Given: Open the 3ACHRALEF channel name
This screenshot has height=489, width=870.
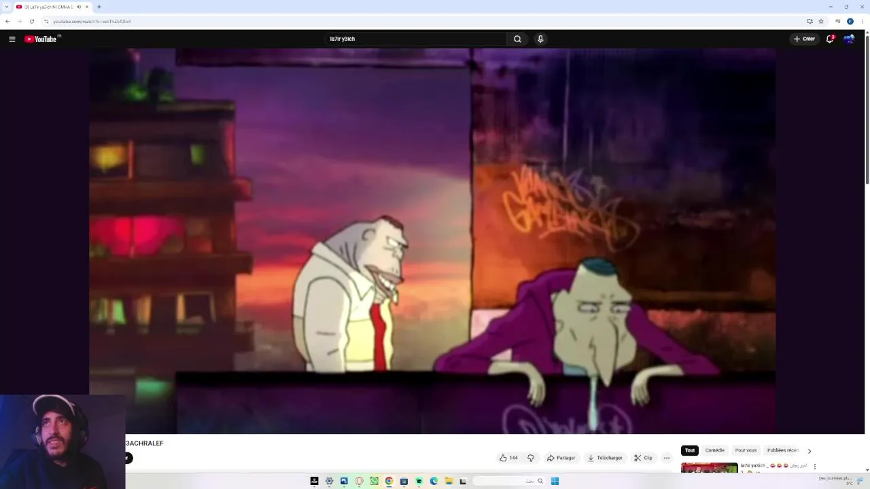Looking at the screenshot, I should coord(145,443).
